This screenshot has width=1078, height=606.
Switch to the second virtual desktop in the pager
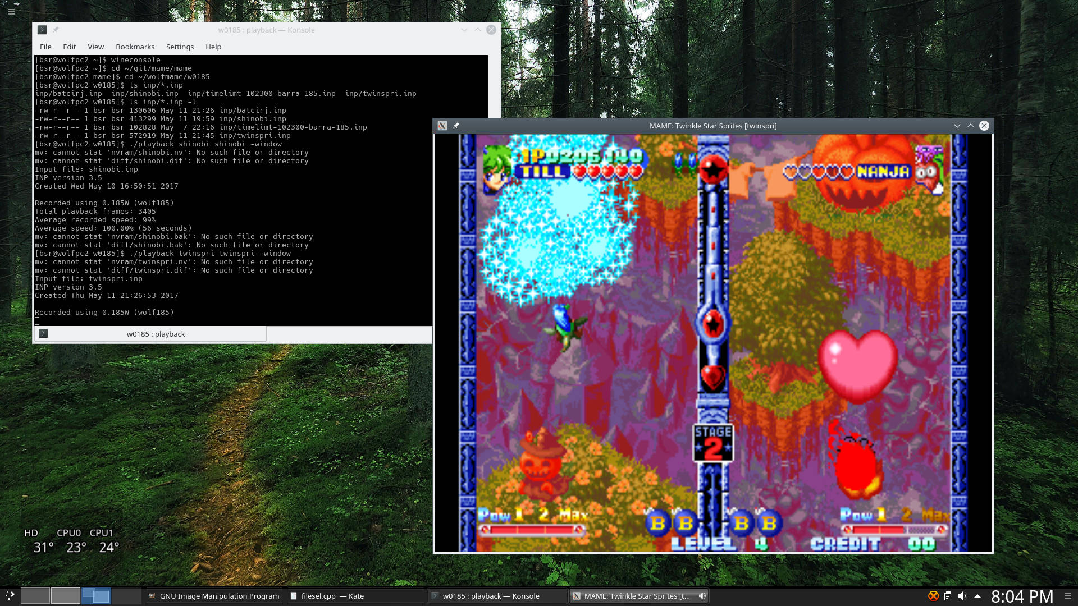click(65, 596)
